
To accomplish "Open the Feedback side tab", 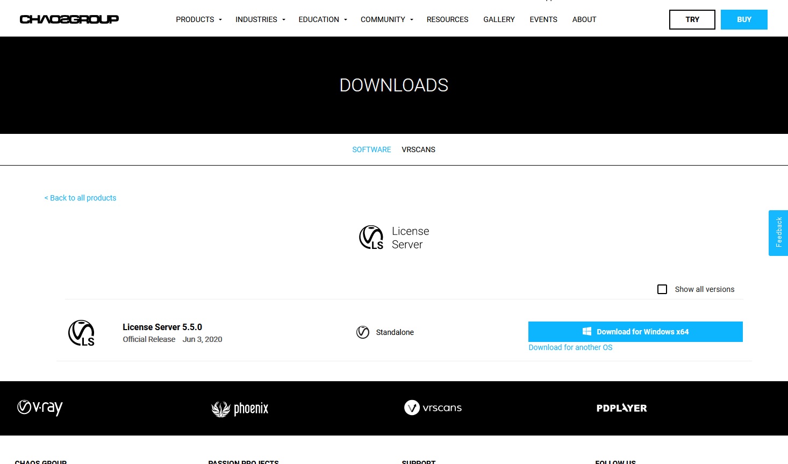I will [778, 233].
